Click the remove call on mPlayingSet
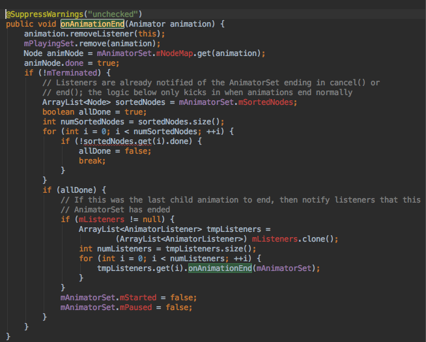The width and height of the screenshot is (426, 342). click(92, 44)
